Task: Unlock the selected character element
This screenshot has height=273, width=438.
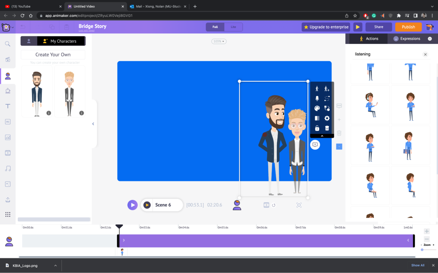Action: click(317, 128)
